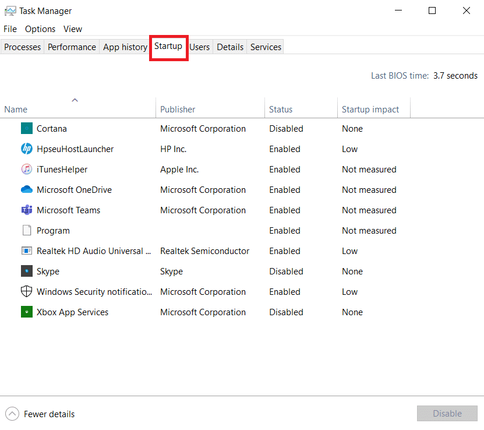Click the Realtek HD Audio icon

coord(27,251)
